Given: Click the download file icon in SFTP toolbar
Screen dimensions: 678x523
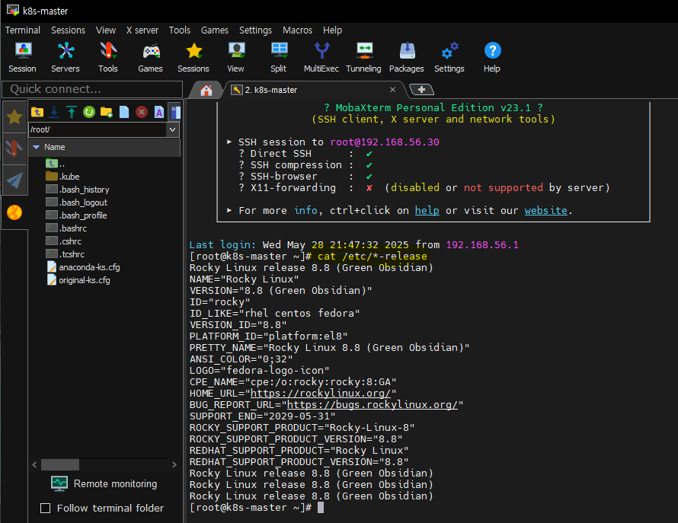Looking at the screenshot, I should (54, 112).
